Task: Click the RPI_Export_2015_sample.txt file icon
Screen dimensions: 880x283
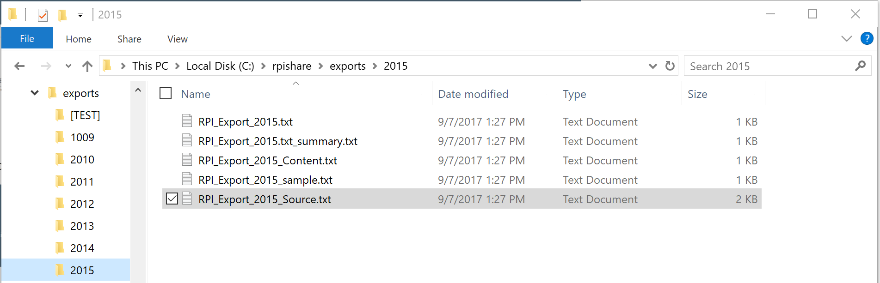Action: [187, 179]
